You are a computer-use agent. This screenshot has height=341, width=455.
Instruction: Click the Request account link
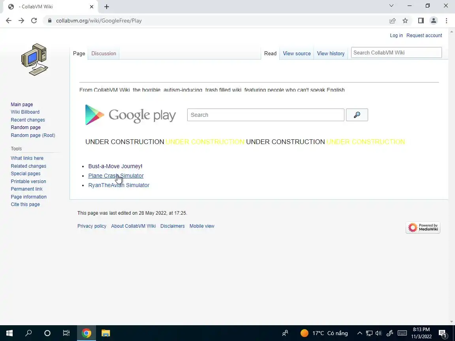coord(424,36)
